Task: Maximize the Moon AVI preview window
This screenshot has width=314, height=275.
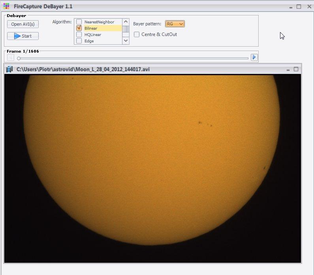Action: pyautogui.click(x=295, y=69)
